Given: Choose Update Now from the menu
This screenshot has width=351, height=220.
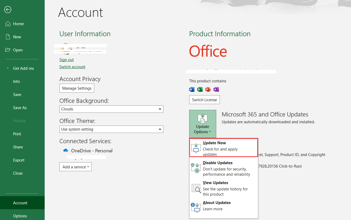Looking at the screenshot, I should coord(223,148).
